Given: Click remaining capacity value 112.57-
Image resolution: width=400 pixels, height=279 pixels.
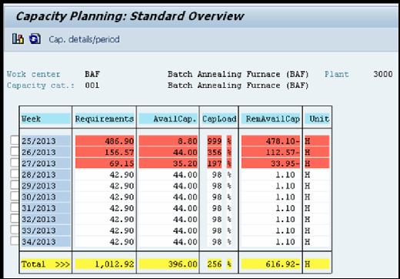Looking at the screenshot, I should coord(271,152).
